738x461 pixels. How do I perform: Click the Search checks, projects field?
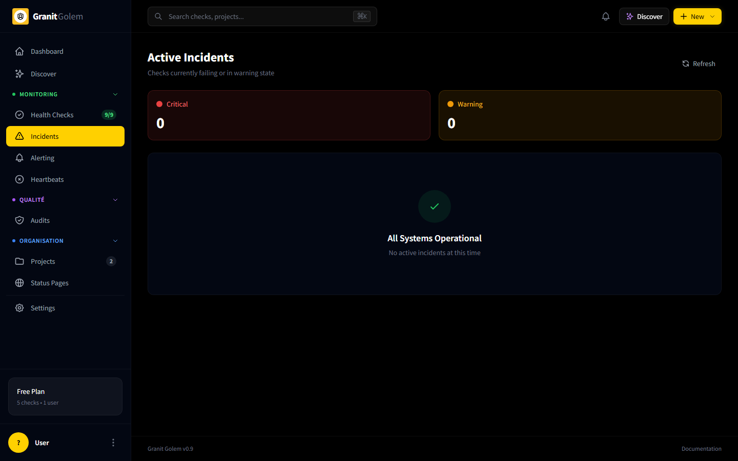pyautogui.click(x=262, y=16)
